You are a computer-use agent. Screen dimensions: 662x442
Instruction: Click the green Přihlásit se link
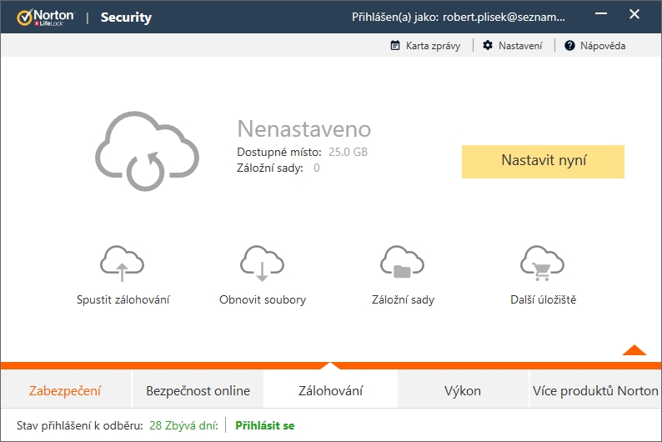(x=264, y=425)
